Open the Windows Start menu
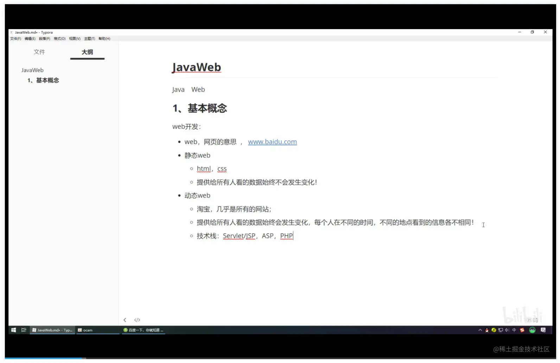Viewport: 560px width, 363px height. click(x=13, y=330)
